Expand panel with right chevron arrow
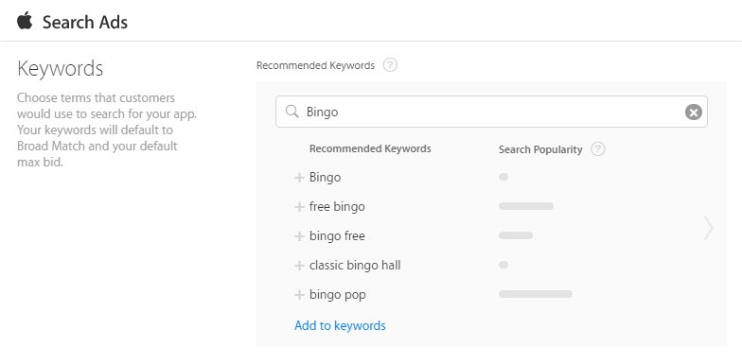This screenshot has height=364, width=742. click(708, 228)
